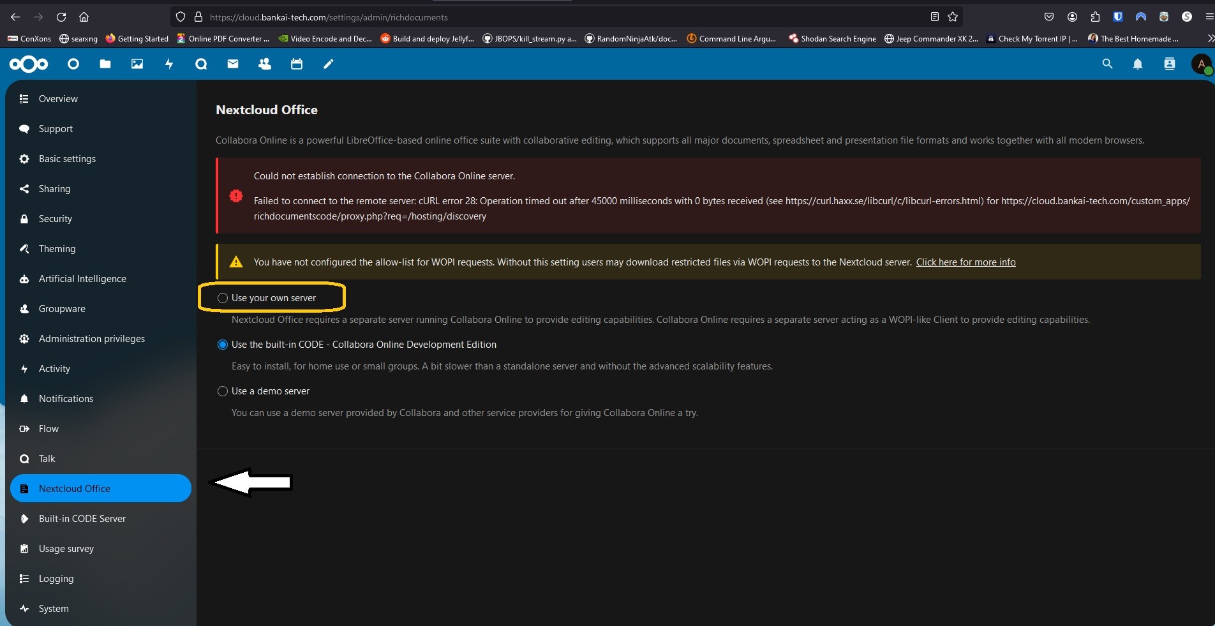
Task: Click 'Click here for more info' link
Action: pyautogui.click(x=965, y=262)
